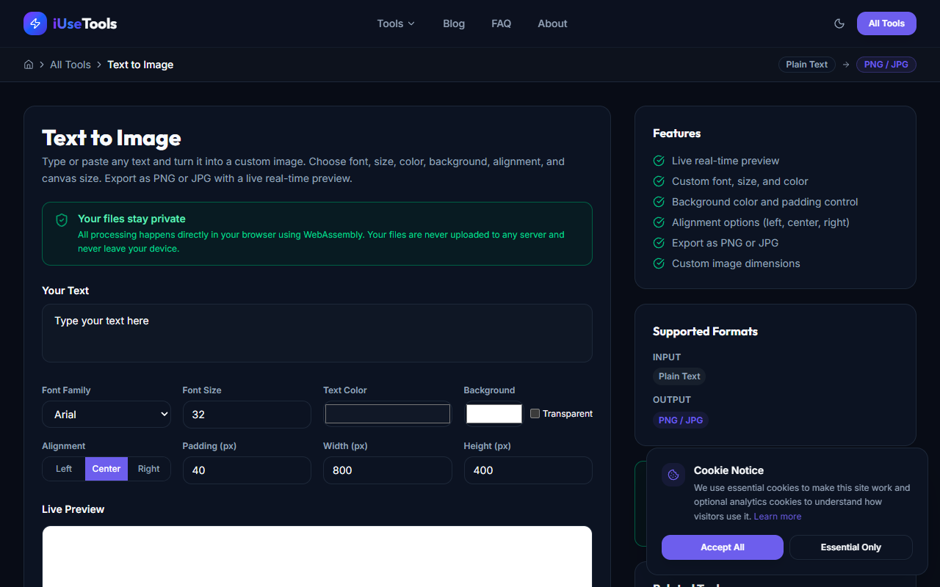Screen dimensions: 940x587
Task: Open the Font Family dropdown
Action: (106, 414)
